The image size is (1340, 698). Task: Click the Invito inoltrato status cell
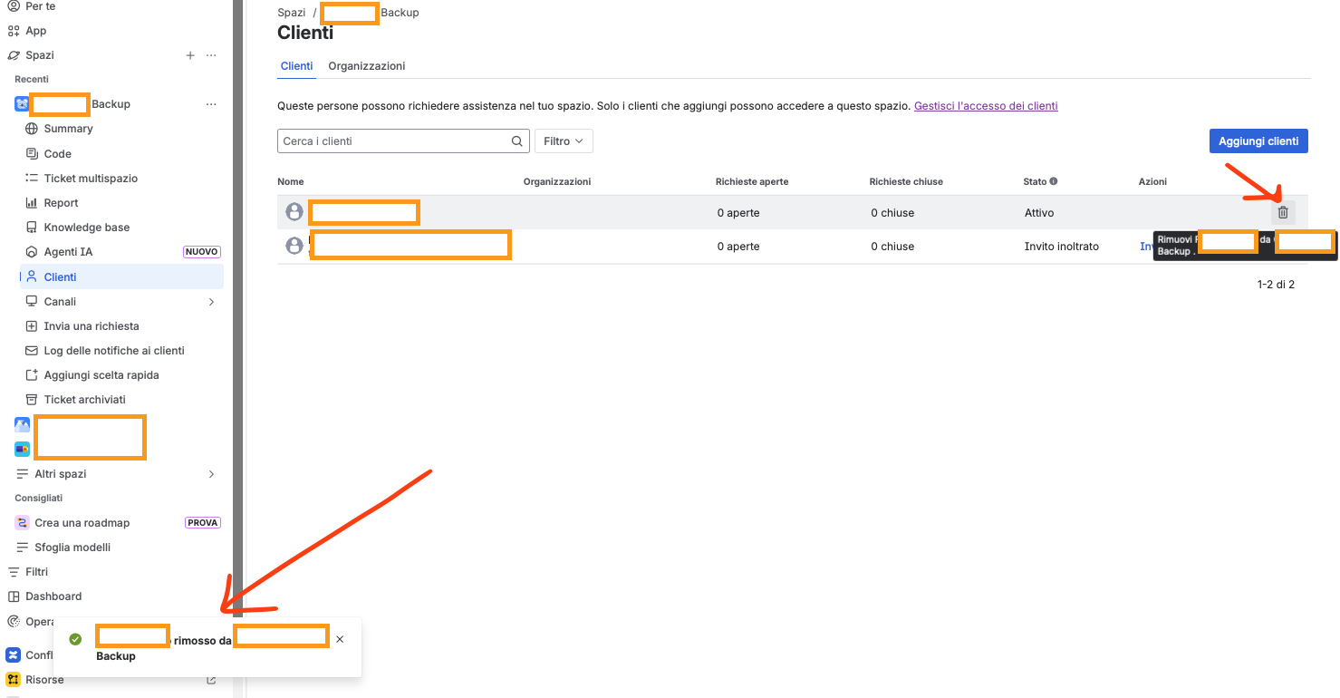tap(1062, 247)
